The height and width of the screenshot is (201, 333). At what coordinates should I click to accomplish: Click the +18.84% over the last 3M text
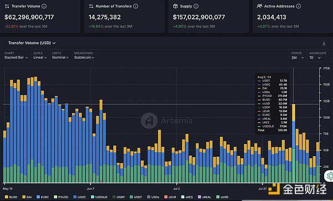pyautogui.click(x=110, y=27)
